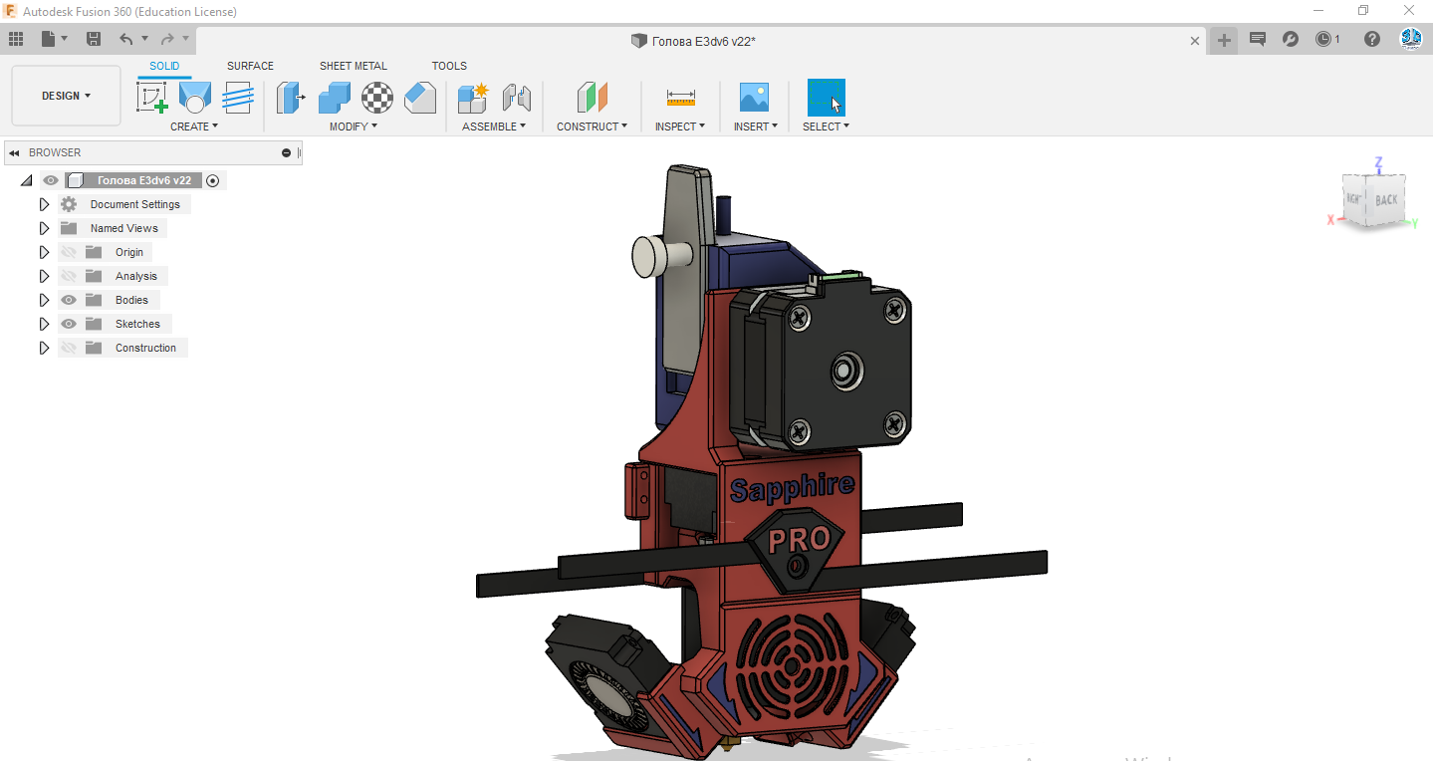Select the Bodies folder label
The width and height of the screenshot is (1433, 761).
point(131,300)
